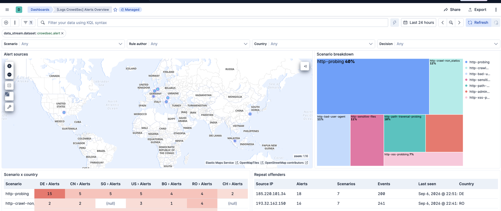Star the dashboard as a favorite

(x=115, y=10)
